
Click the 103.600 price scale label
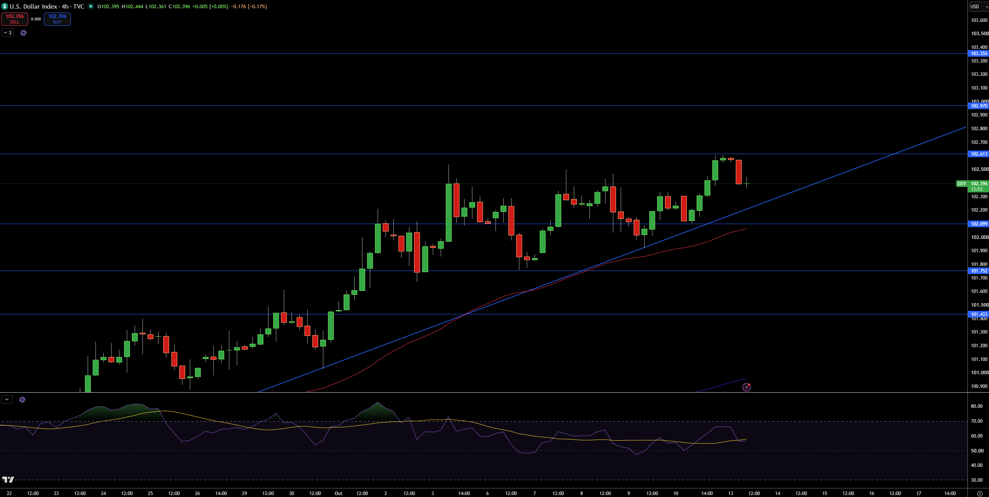[x=979, y=20]
